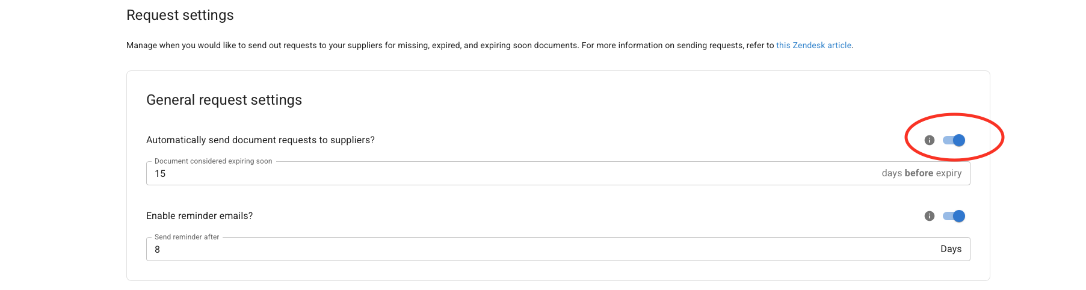Screen dimensions: 1086x290
Task: Focus the Send reminder after field
Action: click(558, 249)
